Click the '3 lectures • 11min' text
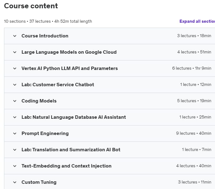The width and height of the screenshot is (215, 189). [x=194, y=182]
